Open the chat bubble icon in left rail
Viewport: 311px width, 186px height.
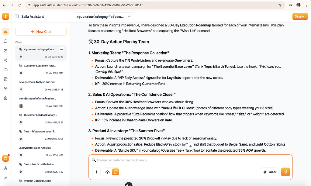5,41
